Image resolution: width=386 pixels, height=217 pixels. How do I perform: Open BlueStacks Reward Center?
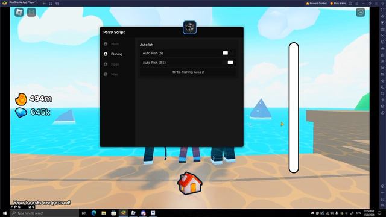tap(316, 4)
